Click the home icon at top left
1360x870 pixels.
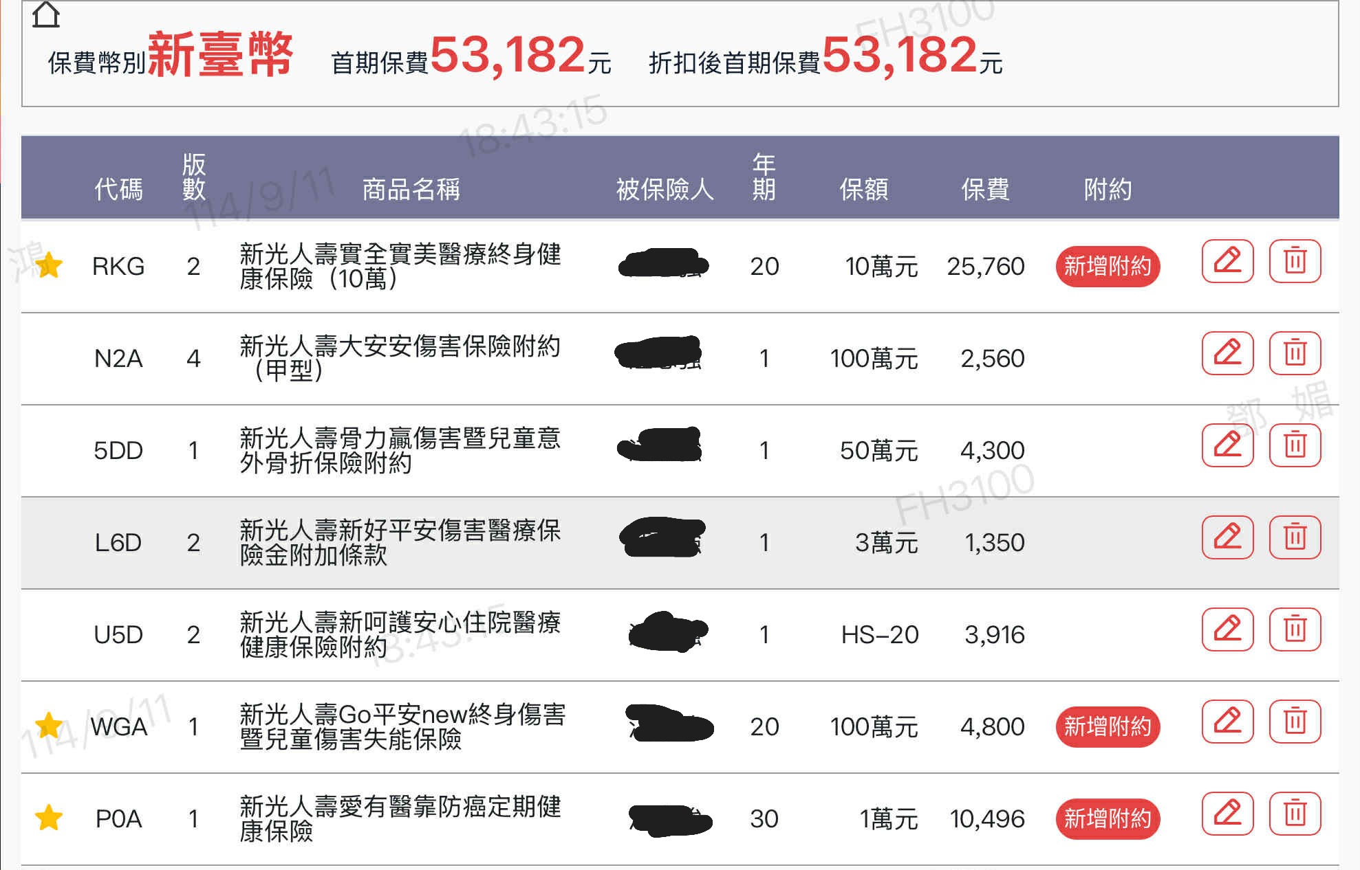click(x=46, y=14)
